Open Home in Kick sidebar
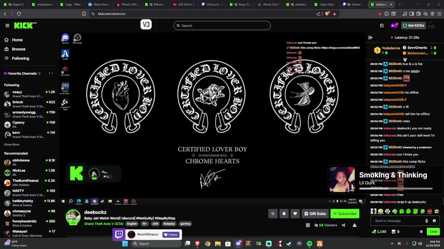This screenshot has width=444, height=249. coord(14,40)
